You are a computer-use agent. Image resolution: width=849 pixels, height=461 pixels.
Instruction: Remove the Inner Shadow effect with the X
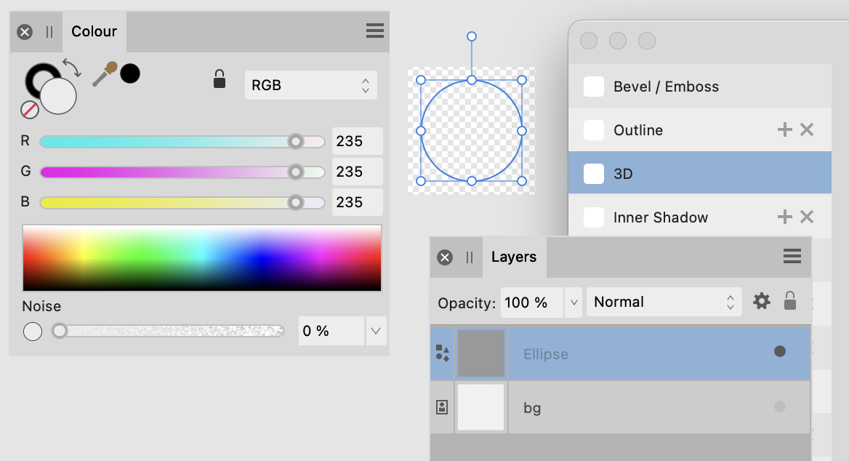(806, 217)
